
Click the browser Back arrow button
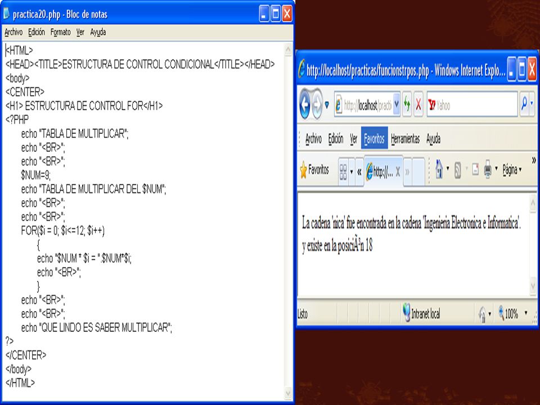305,105
